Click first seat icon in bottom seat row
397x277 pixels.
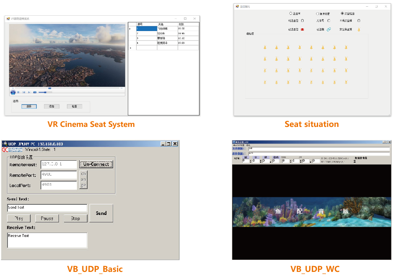[x=265, y=83]
